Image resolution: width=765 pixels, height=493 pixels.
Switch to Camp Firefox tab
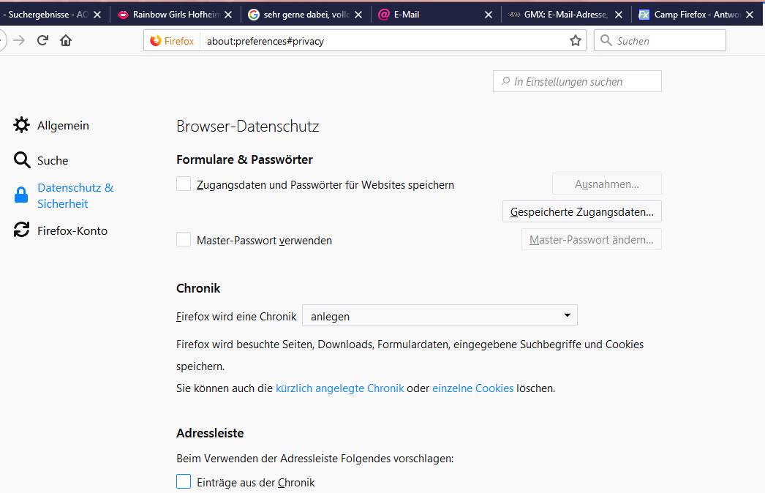695,15
